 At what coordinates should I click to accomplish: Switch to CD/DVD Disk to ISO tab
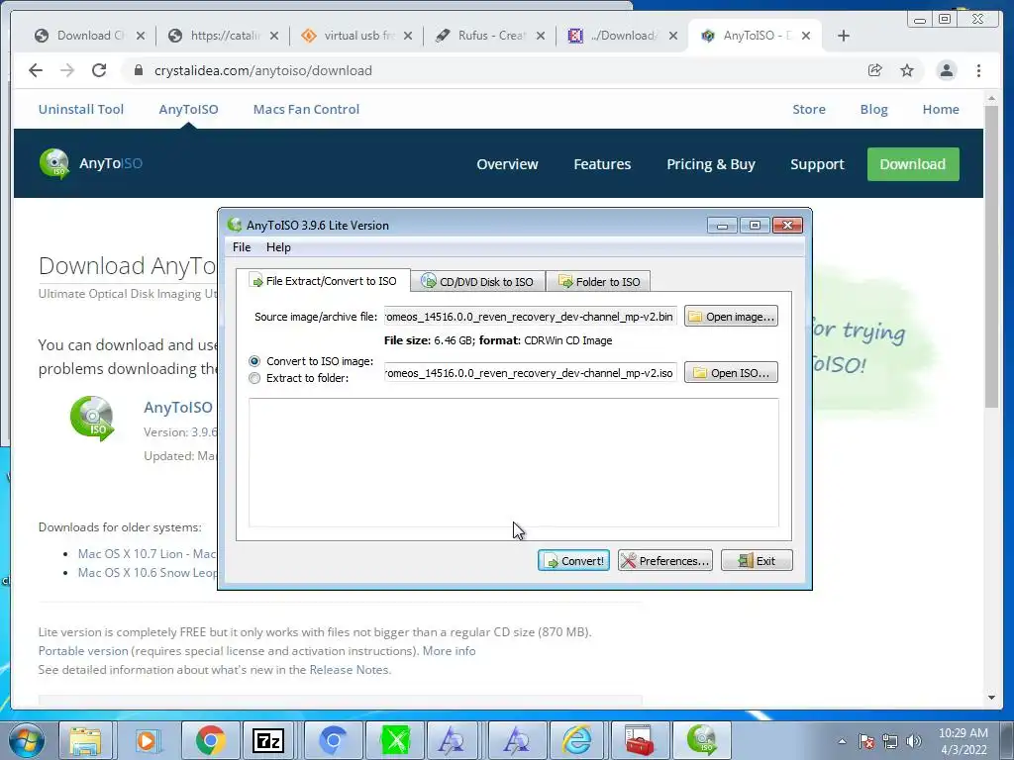[x=477, y=282]
